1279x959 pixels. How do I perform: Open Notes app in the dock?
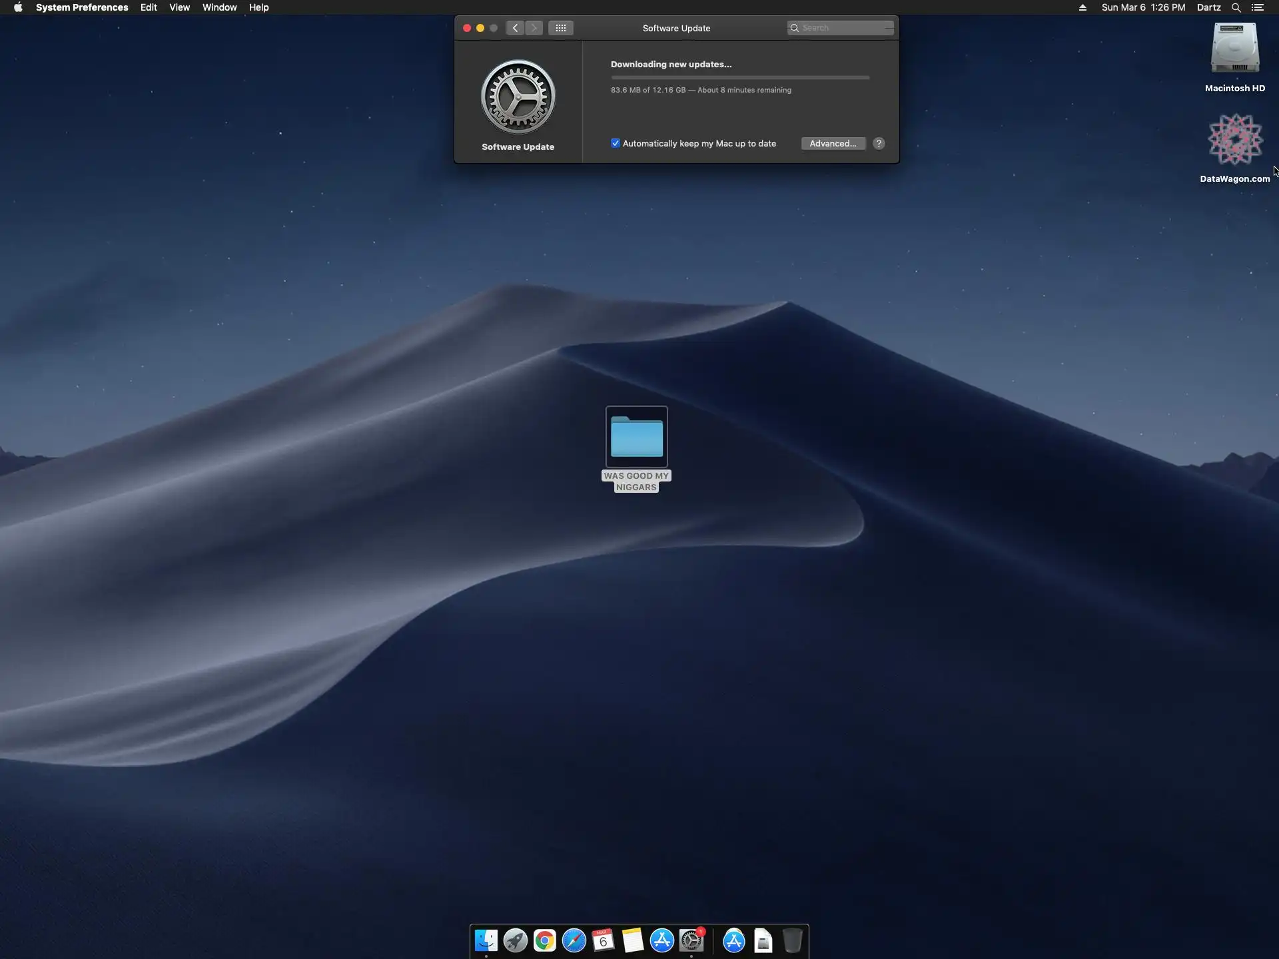(632, 940)
